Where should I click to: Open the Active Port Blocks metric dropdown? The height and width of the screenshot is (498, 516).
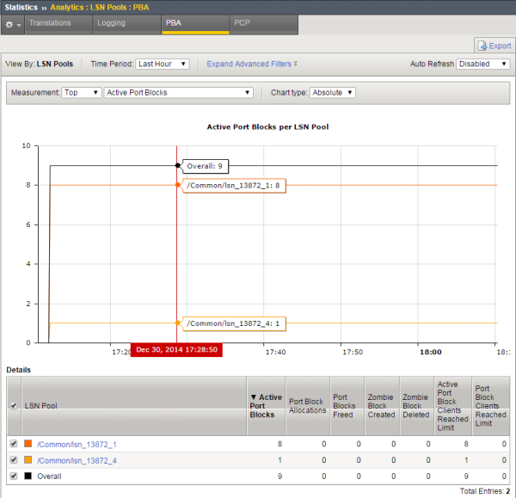tap(178, 92)
